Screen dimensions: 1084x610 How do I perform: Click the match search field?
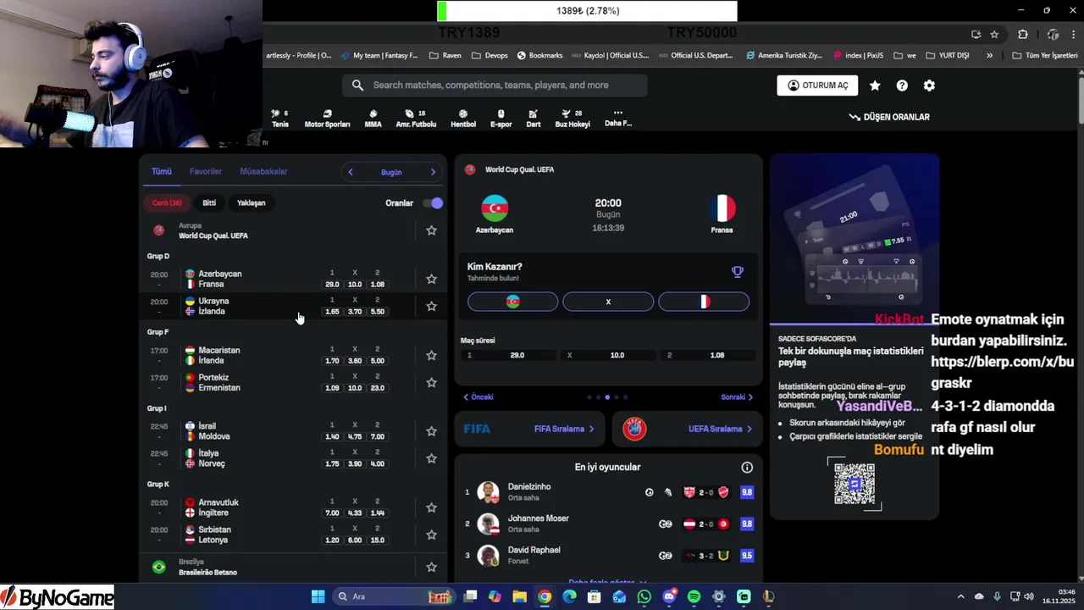[x=495, y=86]
